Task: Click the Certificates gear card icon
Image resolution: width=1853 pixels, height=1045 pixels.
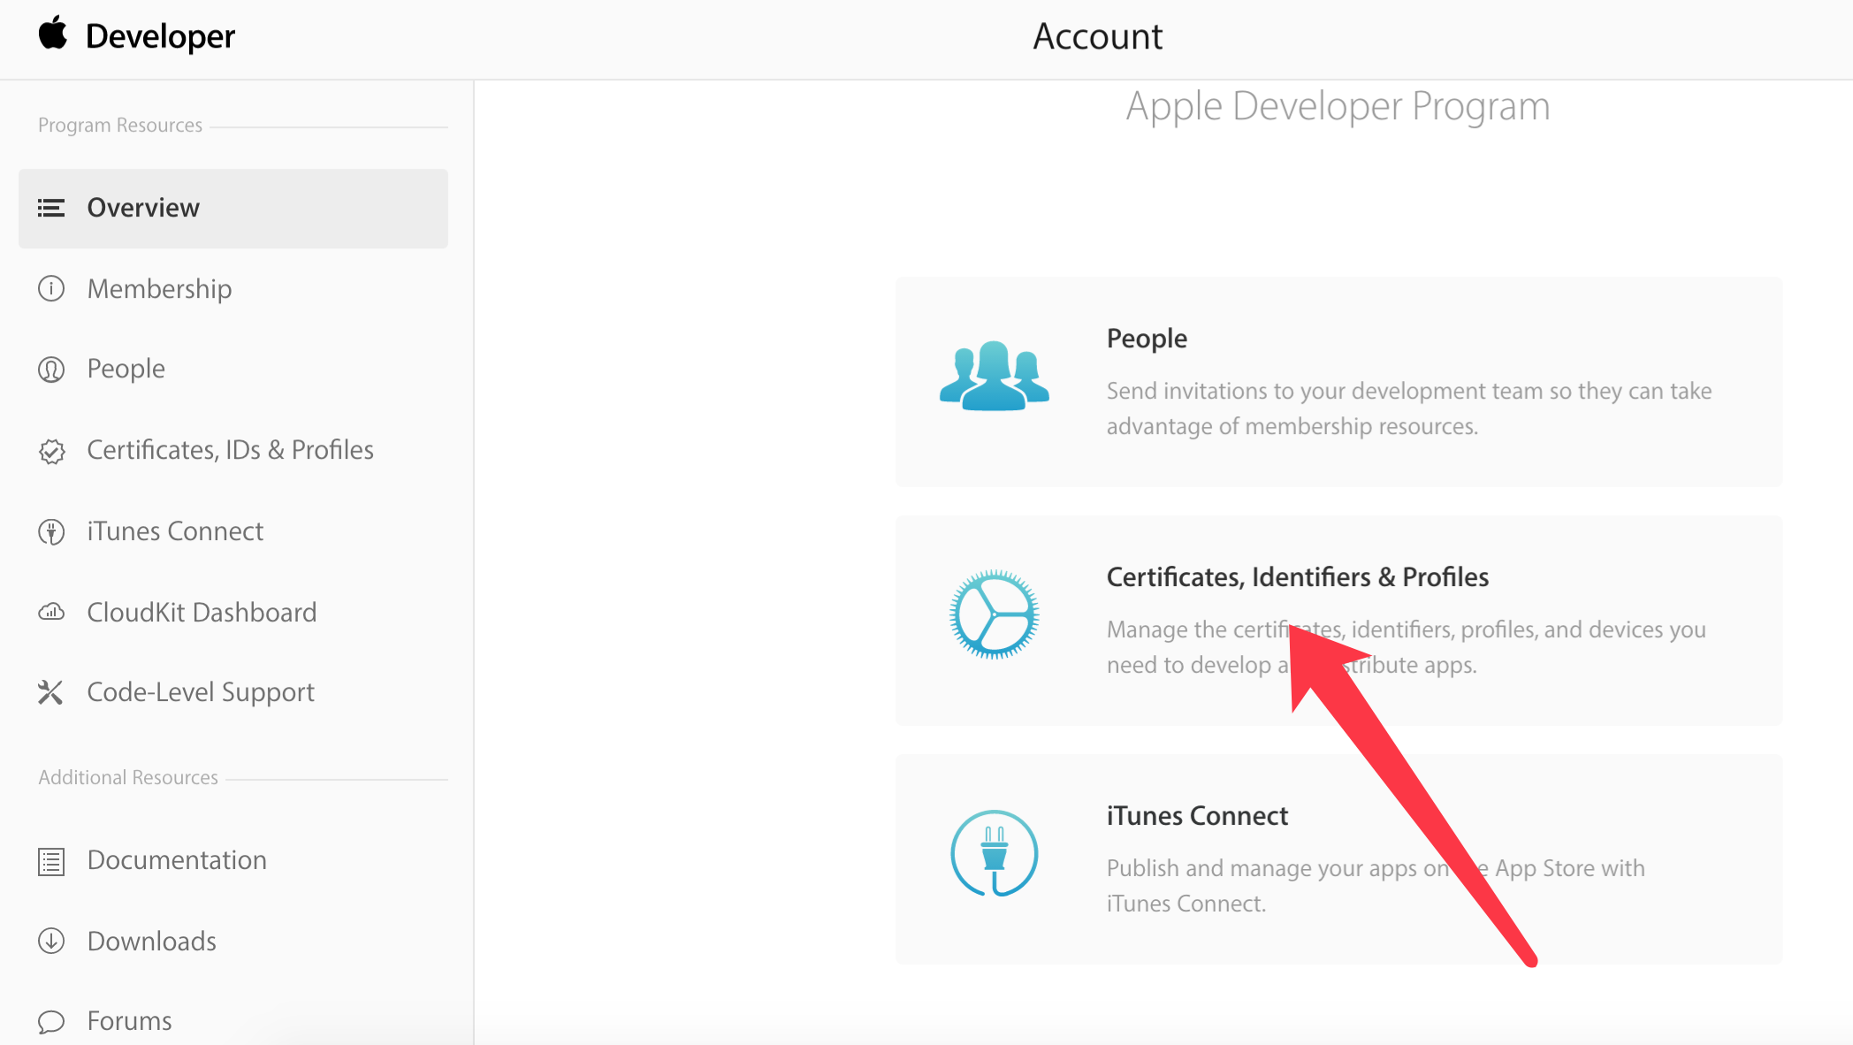Action: pyautogui.click(x=994, y=614)
